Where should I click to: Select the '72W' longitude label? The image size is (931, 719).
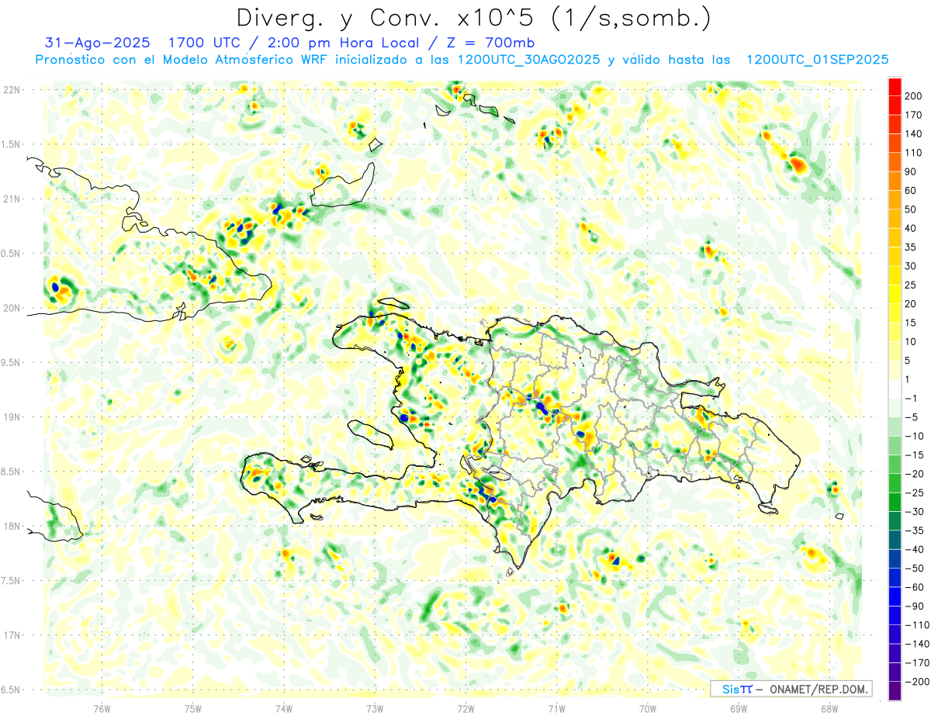[465, 708]
